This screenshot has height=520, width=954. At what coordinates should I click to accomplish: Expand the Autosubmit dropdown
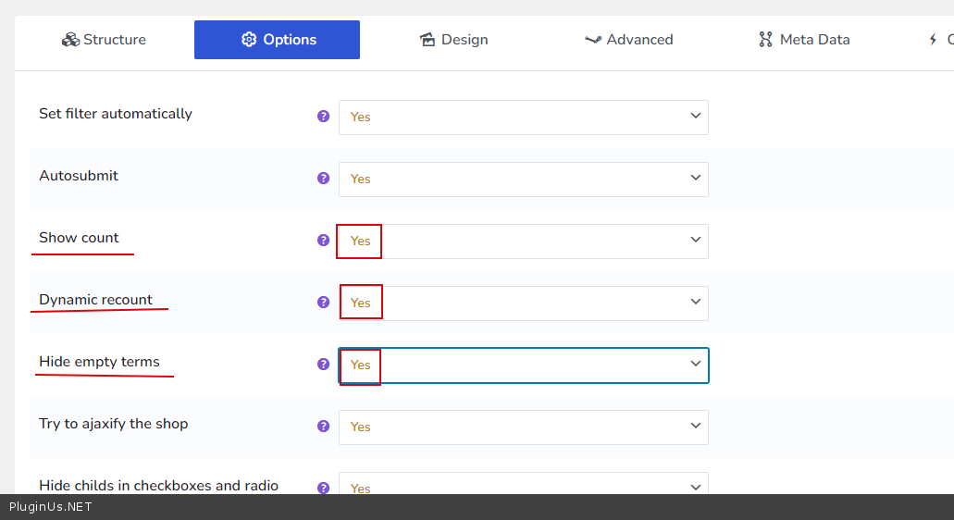523,180
